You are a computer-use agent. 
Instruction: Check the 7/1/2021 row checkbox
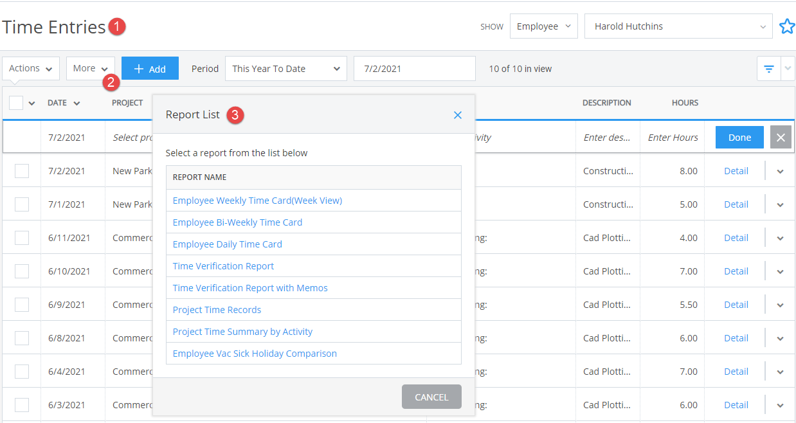pyautogui.click(x=22, y=204)
